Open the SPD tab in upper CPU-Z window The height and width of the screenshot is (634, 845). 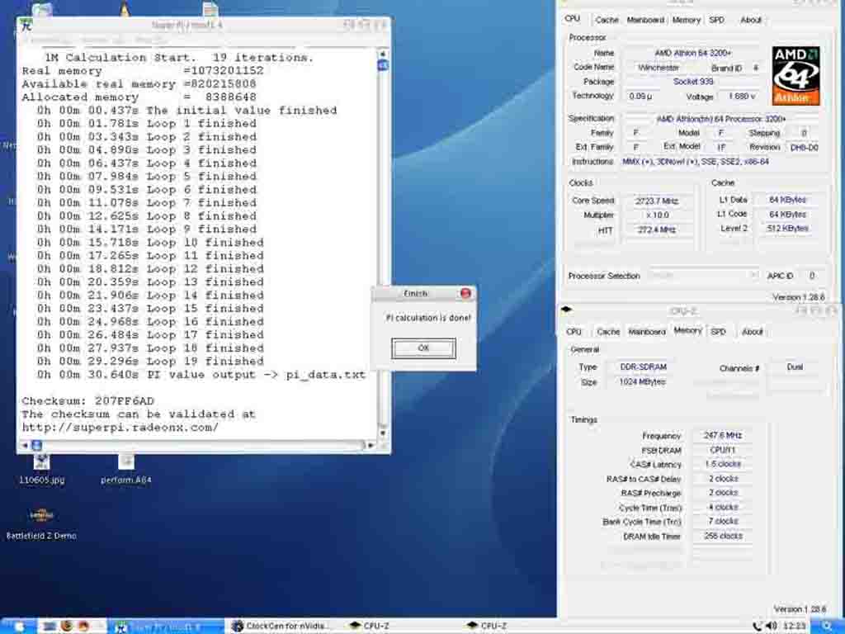717,20
